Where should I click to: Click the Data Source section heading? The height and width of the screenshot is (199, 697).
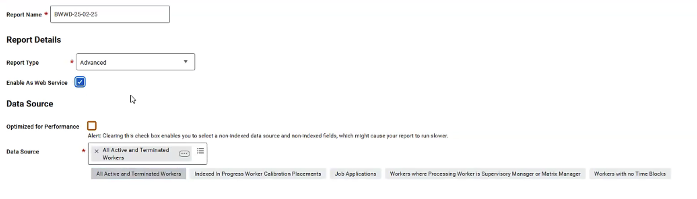pyautogui.click(x=30, y=104)
